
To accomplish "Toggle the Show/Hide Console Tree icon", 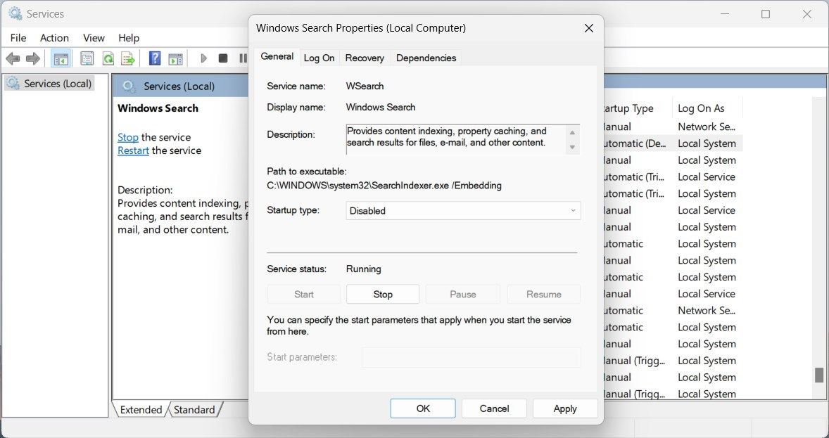I will click(61, 58).
